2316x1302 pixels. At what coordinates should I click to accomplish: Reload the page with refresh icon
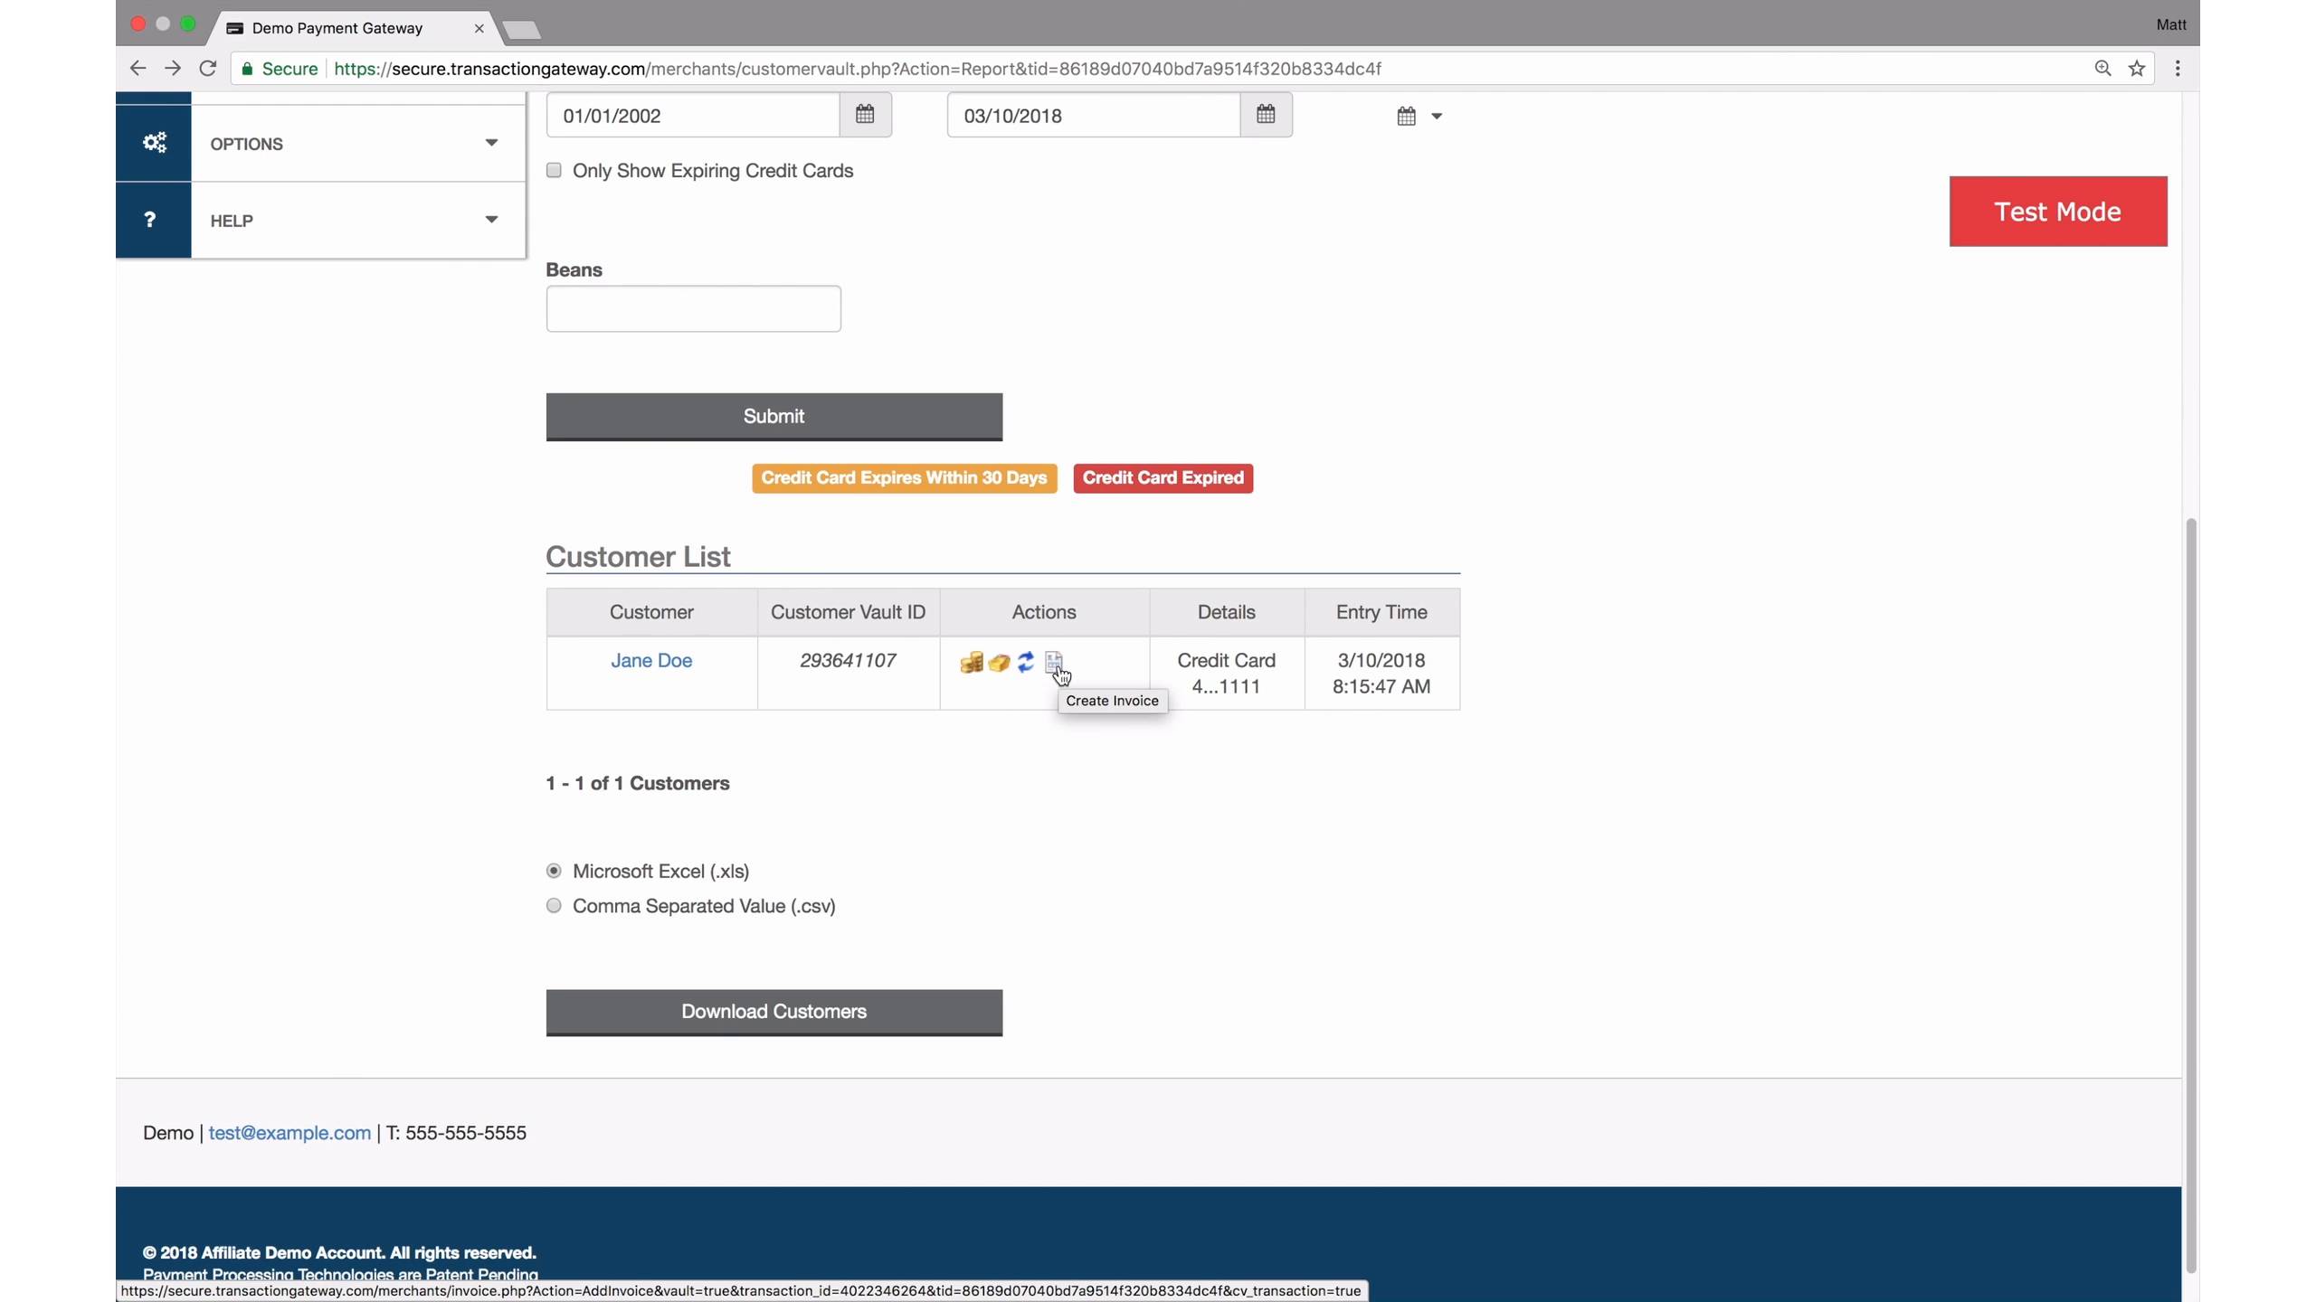207,69
